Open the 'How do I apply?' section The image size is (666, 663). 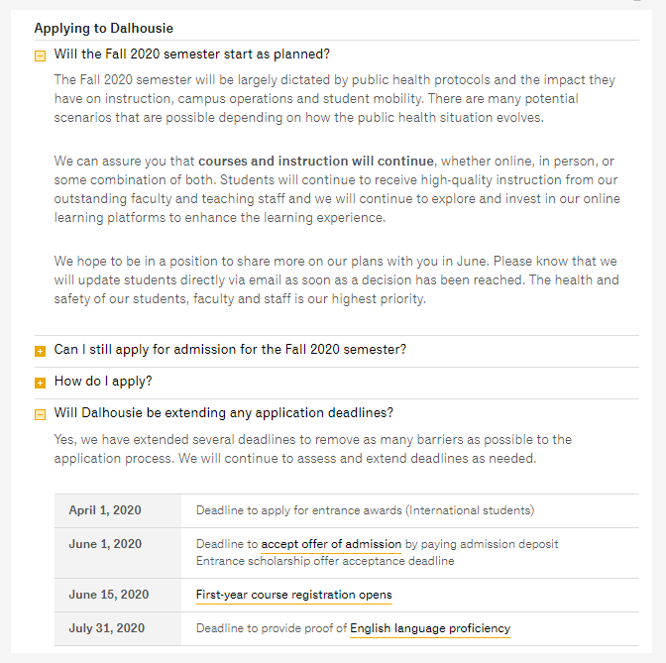click(x=103, y=382)
